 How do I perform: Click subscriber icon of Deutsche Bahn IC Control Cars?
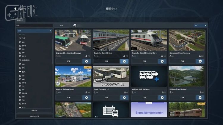pyautogui.click(x=162, y=56)
